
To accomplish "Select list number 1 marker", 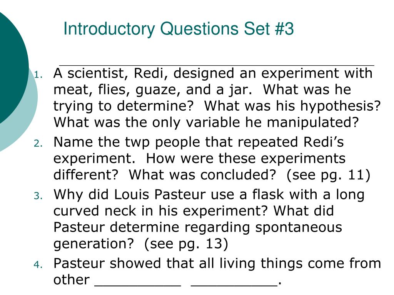I will (38, 75).
